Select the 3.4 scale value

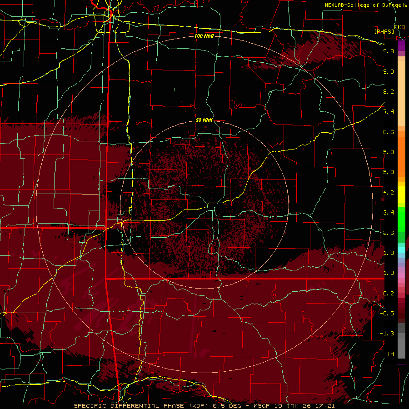tap(389, 213)
